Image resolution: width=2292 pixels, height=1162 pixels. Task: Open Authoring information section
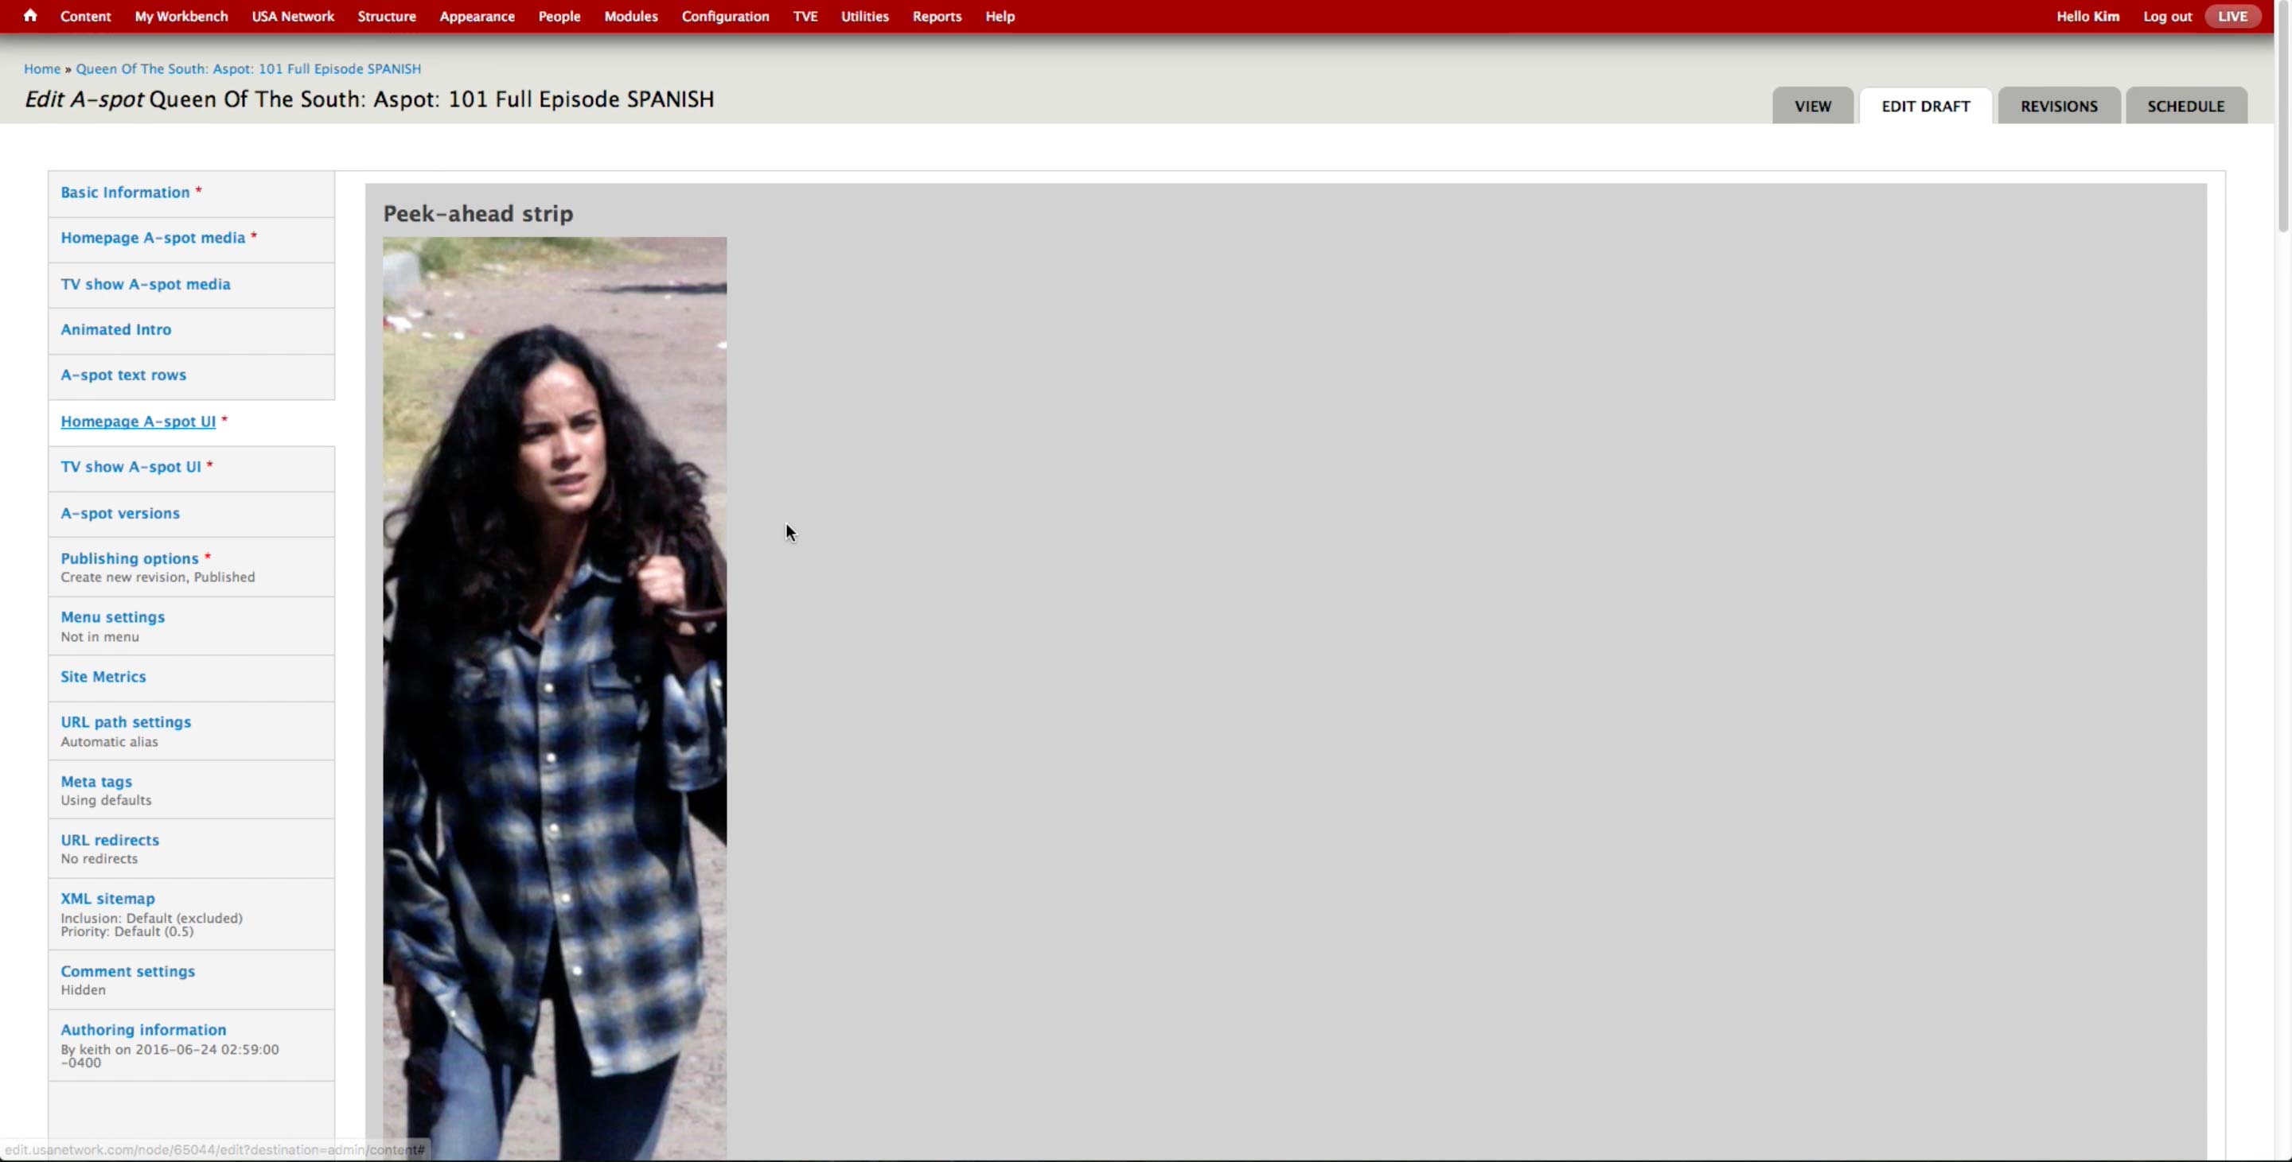pyautogui.click(x=143, y=1029)
